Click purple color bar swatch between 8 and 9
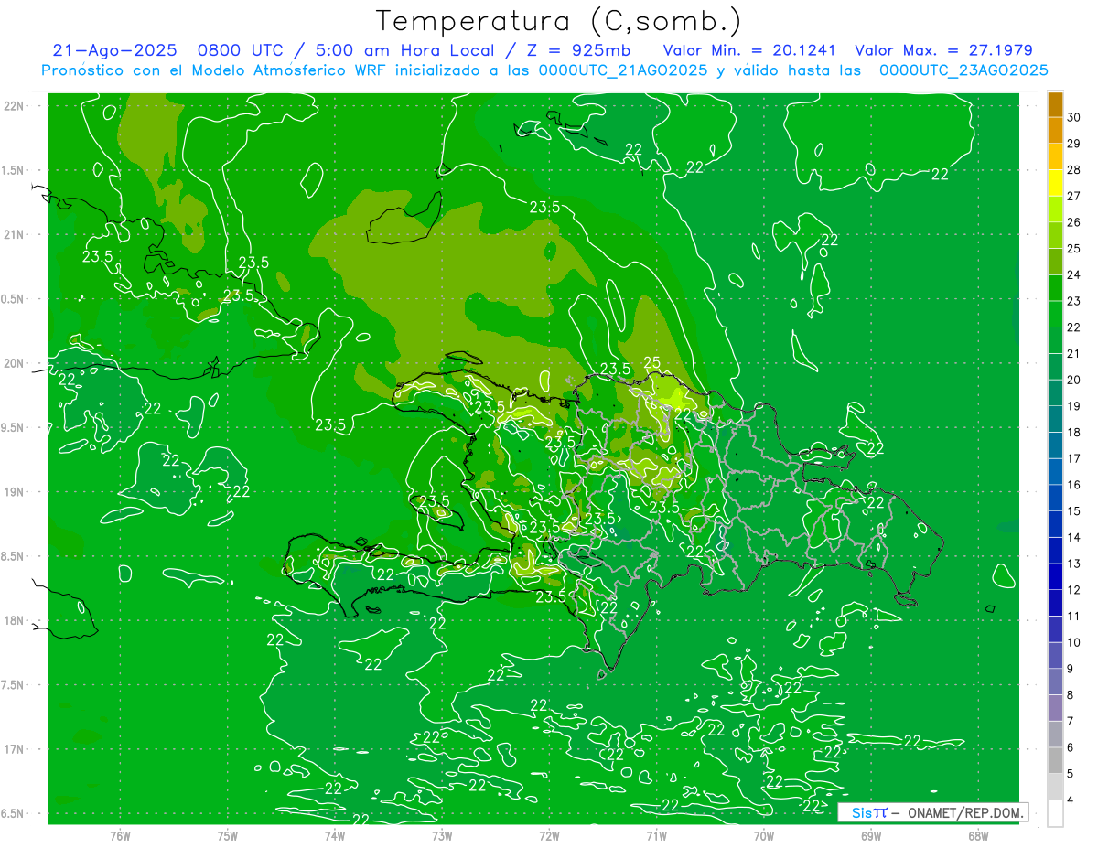The height and width of the screenshot is (848, 1098). tap(1055, 681)
